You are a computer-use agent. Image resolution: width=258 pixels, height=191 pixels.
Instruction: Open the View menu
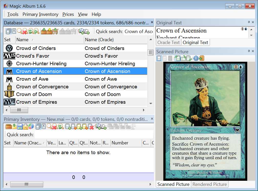click(83, 14)
